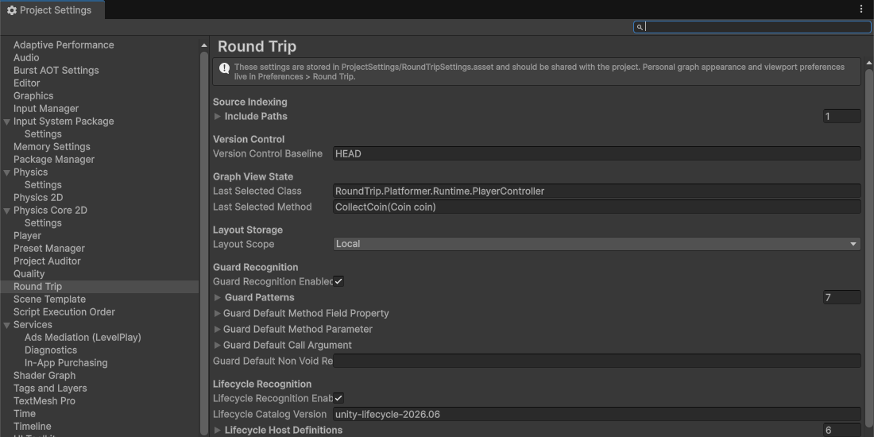The width and height of the screenshot is (874, 437).
Task: Open Settings under Physics Core 2D
Action: click(43, 223)
